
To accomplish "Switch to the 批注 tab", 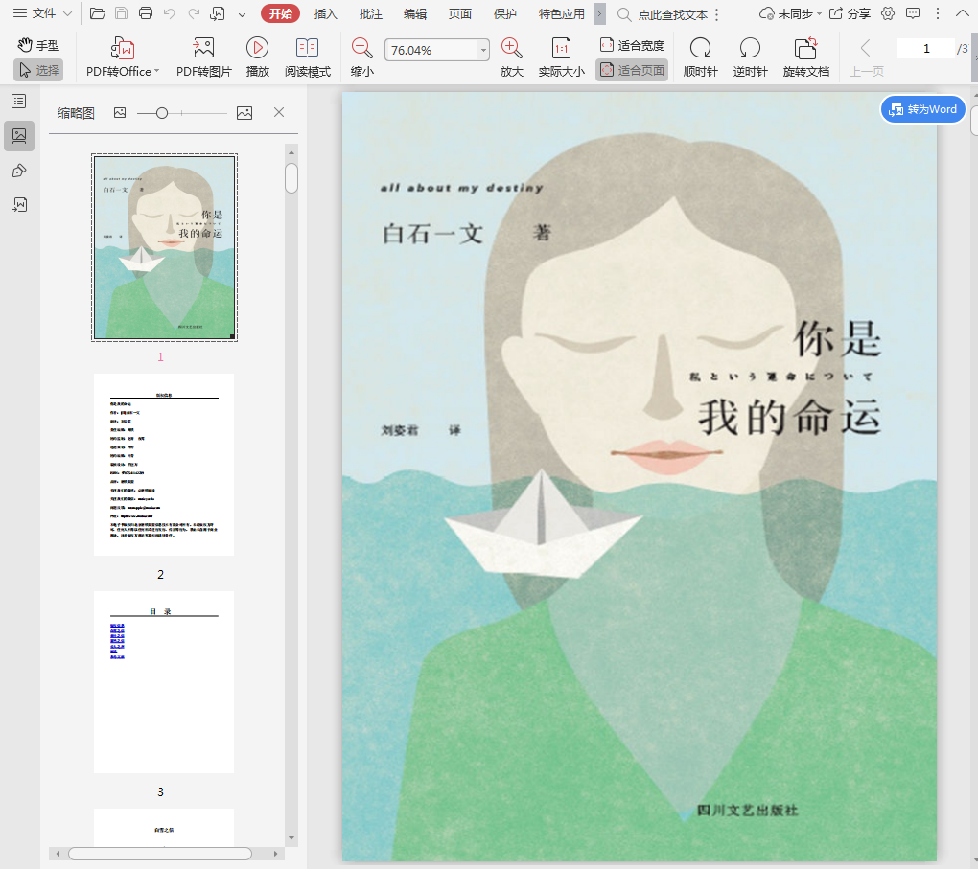I will [370, 13].
